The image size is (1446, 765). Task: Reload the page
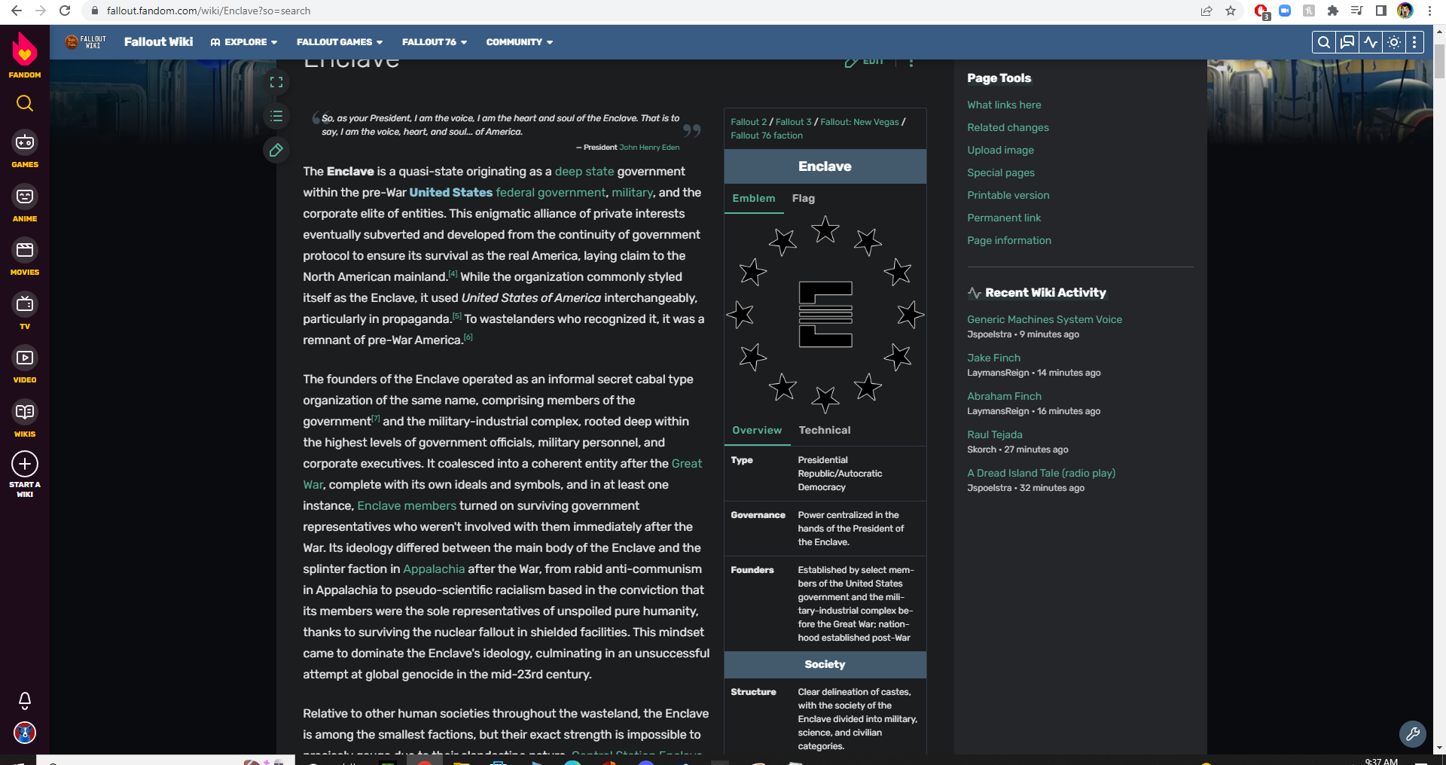point(65,11)
